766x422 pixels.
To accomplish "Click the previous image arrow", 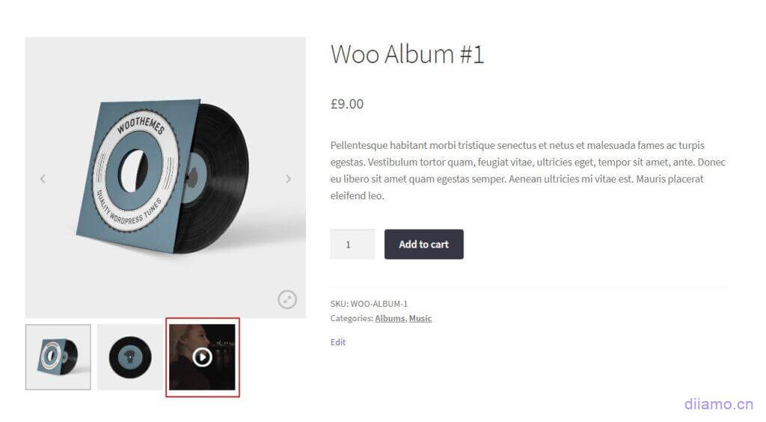I will 43,179.
